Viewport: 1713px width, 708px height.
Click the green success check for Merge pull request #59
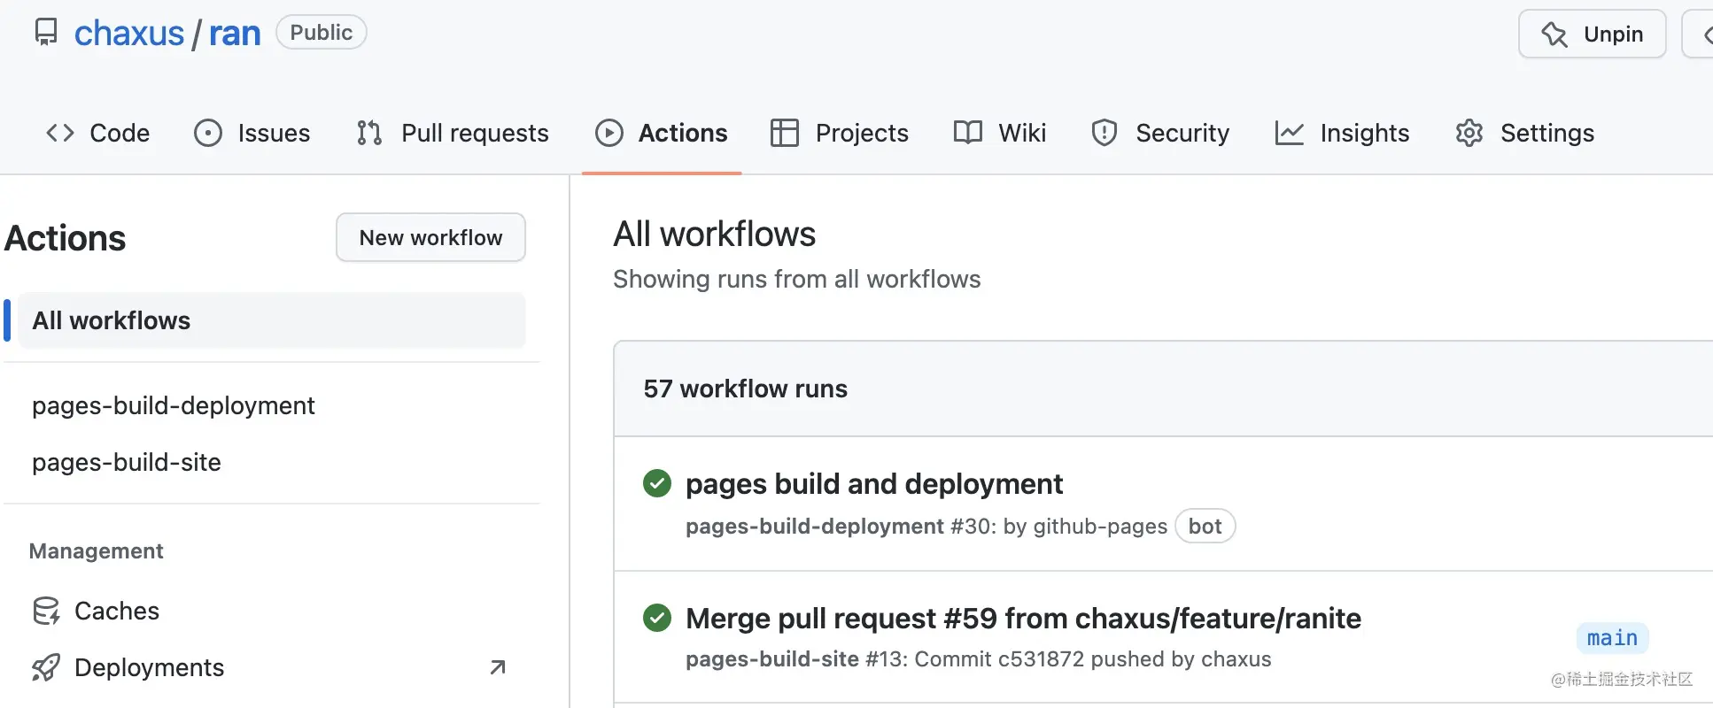pos(657,618)
